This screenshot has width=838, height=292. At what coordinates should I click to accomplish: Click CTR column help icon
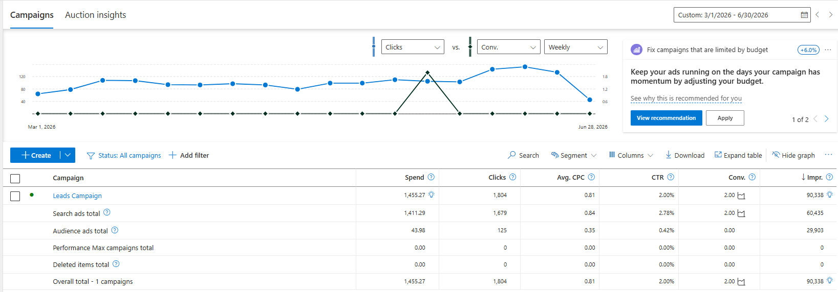[x=671, y=177]
